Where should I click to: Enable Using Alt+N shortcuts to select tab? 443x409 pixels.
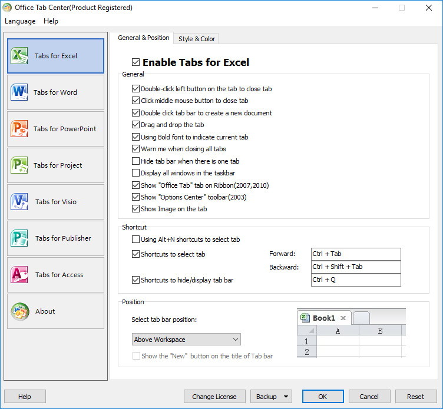(x=135, y=240)
